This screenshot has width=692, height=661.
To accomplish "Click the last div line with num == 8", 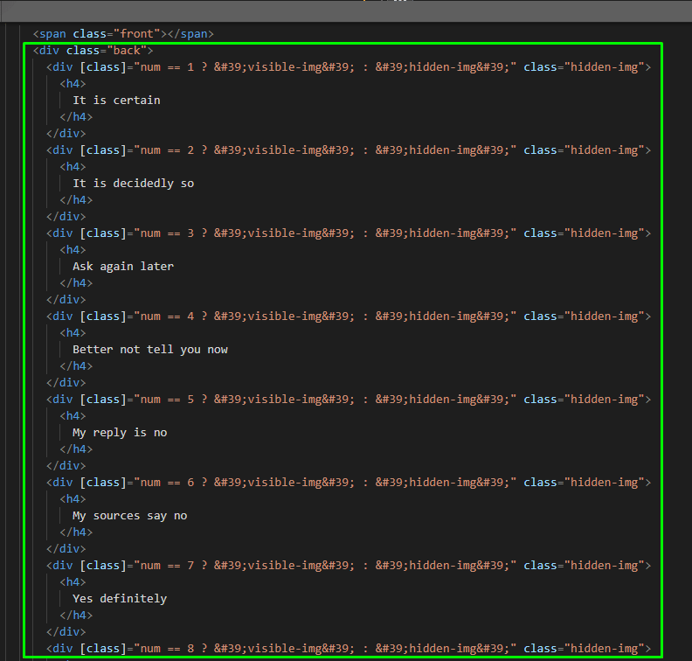I will [x=349, y=649].
